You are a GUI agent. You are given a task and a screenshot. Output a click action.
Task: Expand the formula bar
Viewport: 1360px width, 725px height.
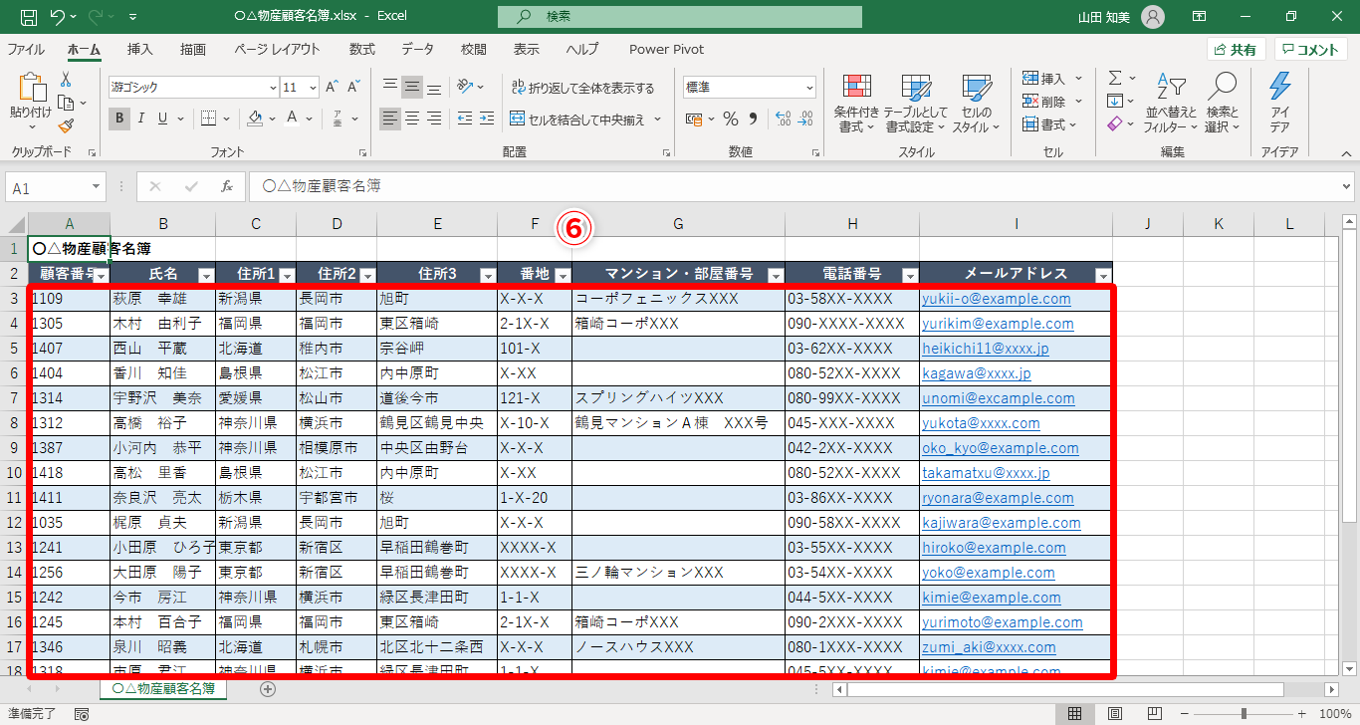point(1347,186)
